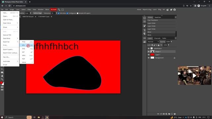Image resolution: width=212 pixels, height=119 pixels.
Task: Open the Properties panel icon below Info
Action: pyautogui.click(x=144, y=21)
